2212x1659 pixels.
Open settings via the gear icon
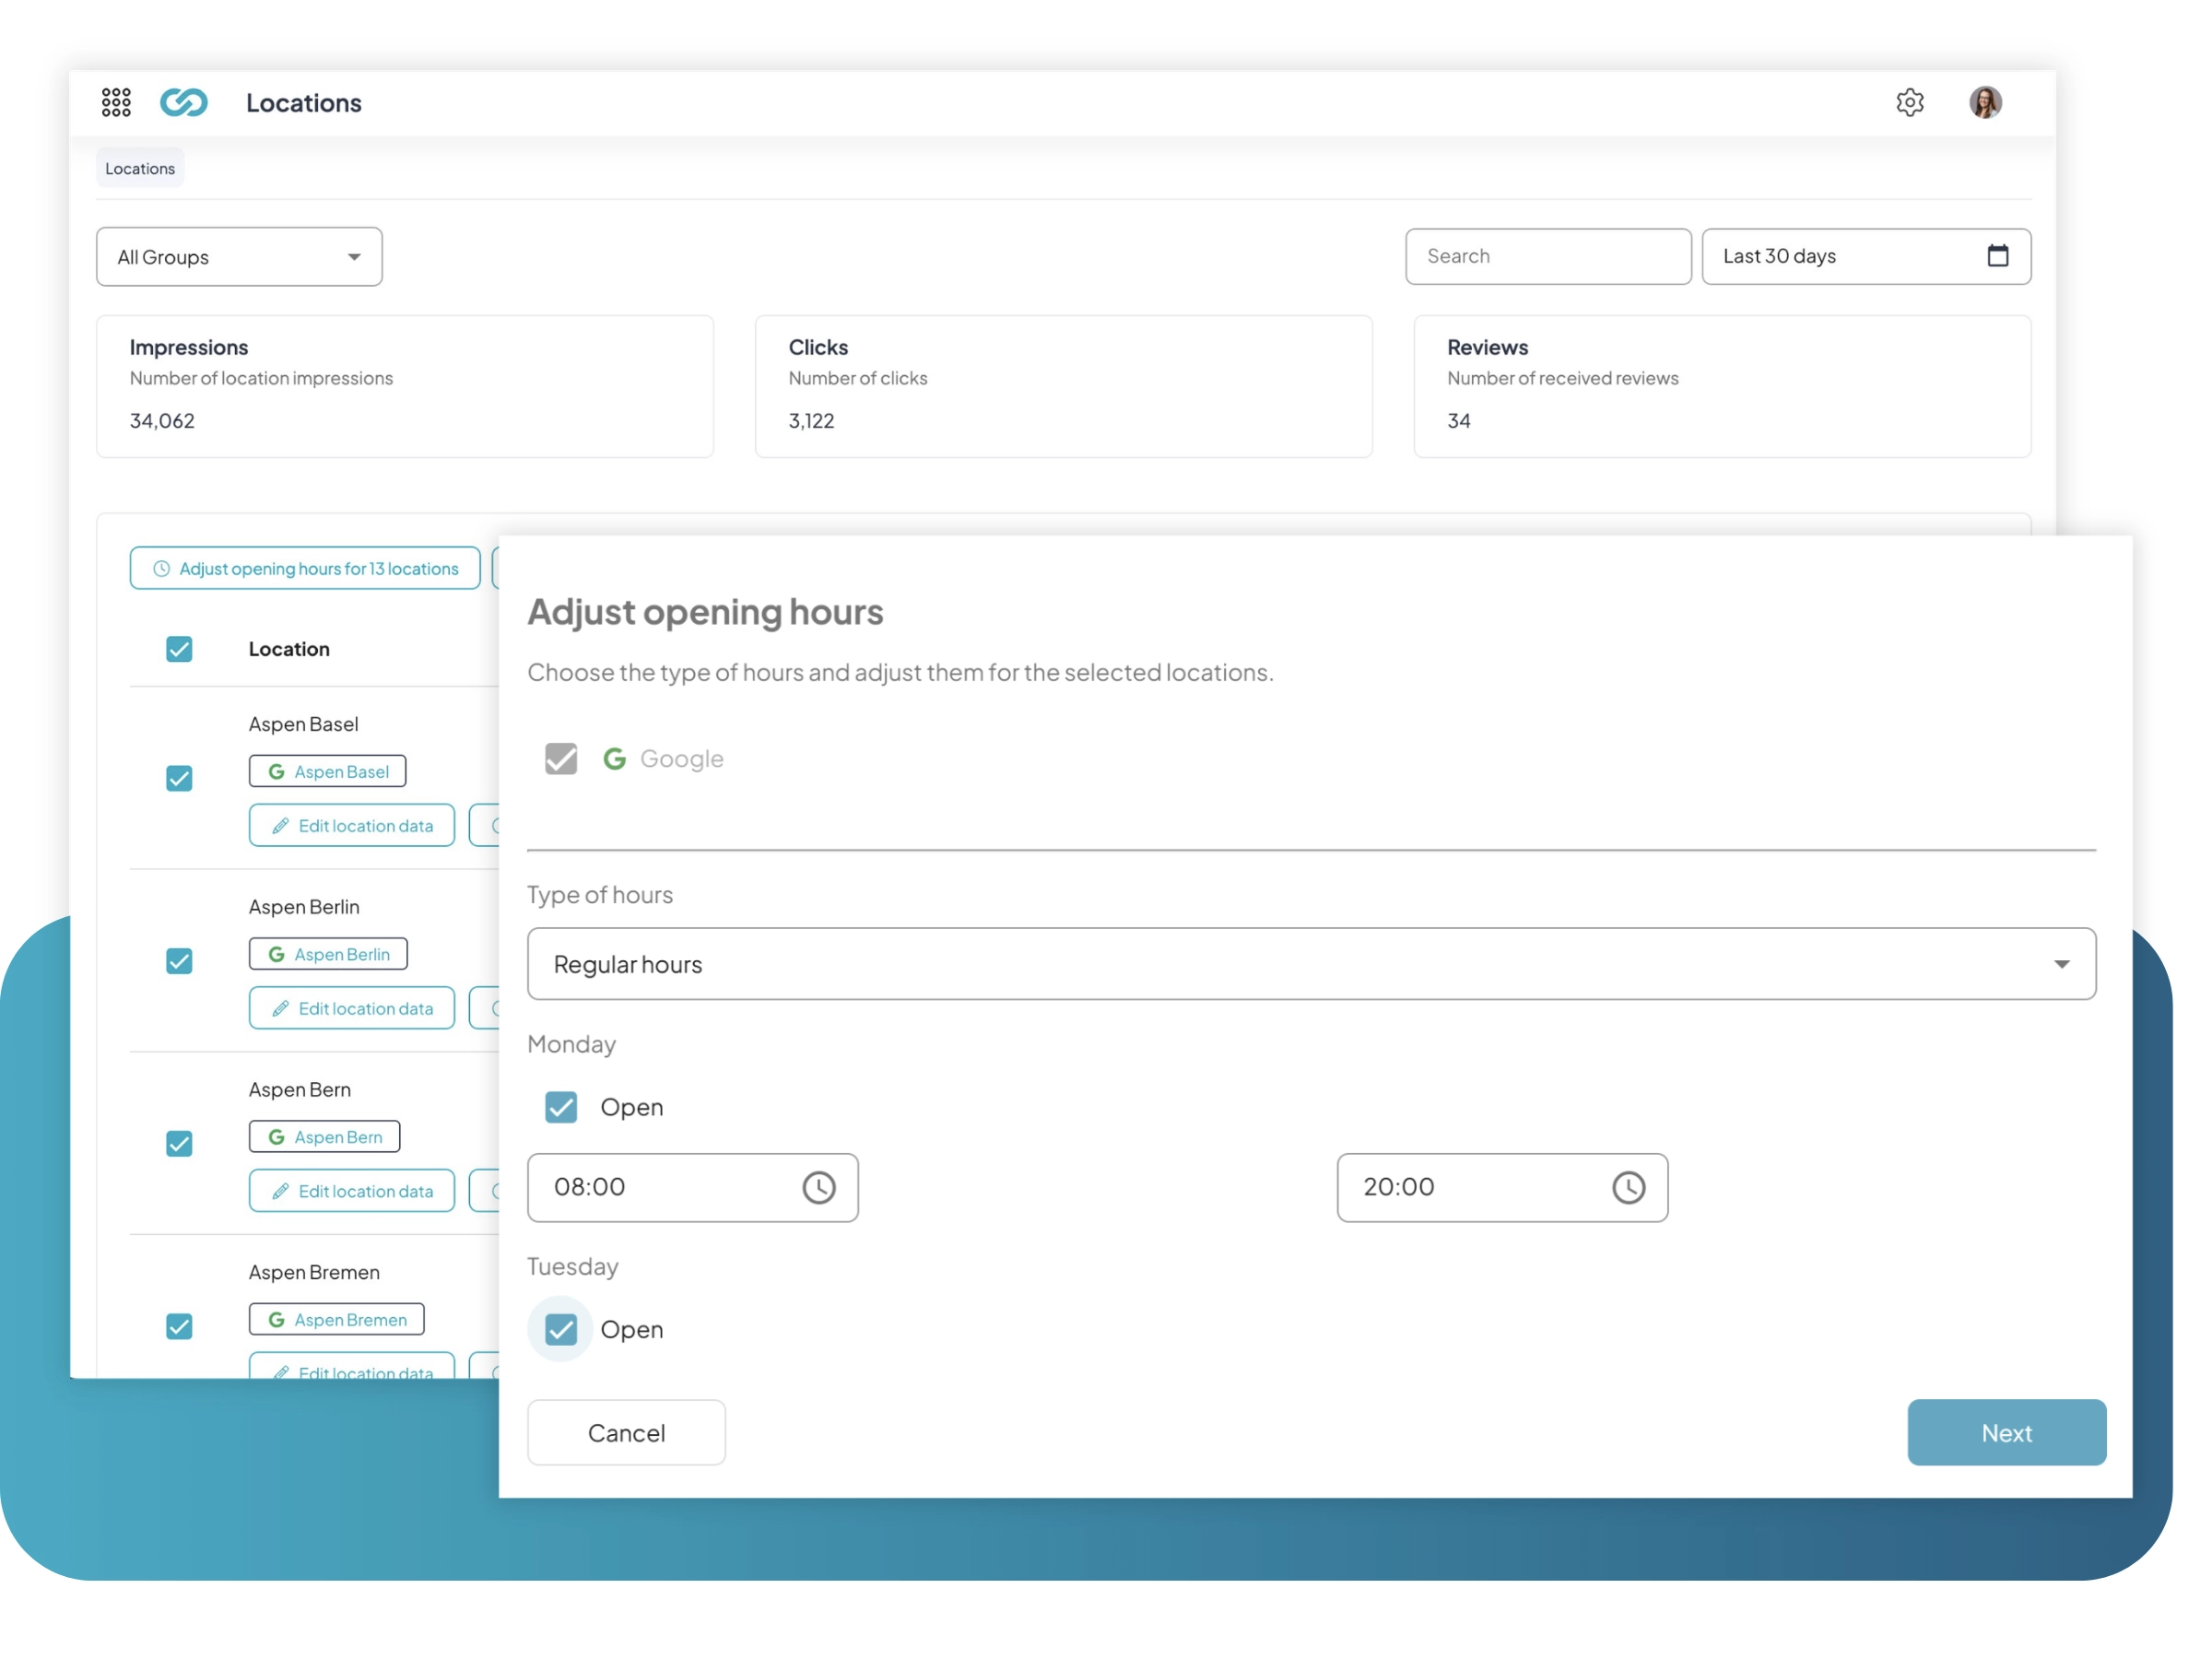point(1909,102)
